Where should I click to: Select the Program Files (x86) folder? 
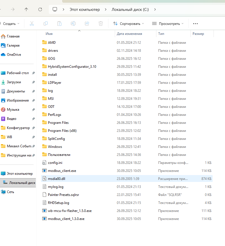(62, 131)
